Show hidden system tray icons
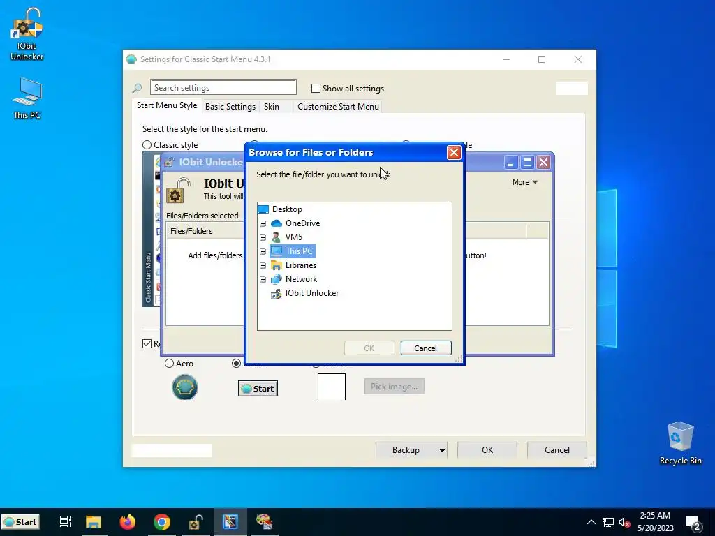Image resolution: width=715 pixels, height=536 pixels. (x=591, y=522)
